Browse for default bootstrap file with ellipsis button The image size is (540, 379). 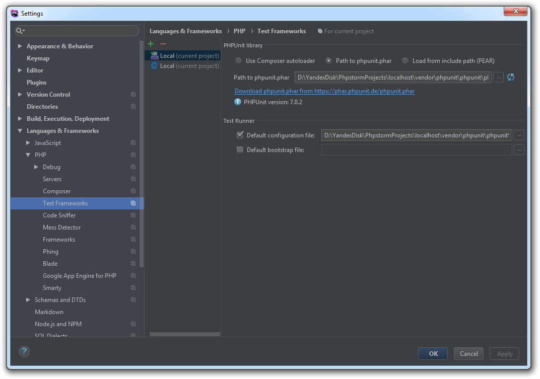pyautogui.click(x=519, y=150)
